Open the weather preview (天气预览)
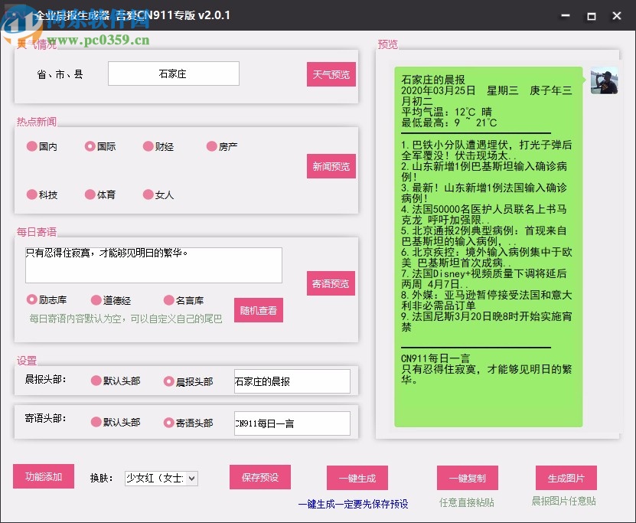Screen dimensions: 636x523 (331, 74)
